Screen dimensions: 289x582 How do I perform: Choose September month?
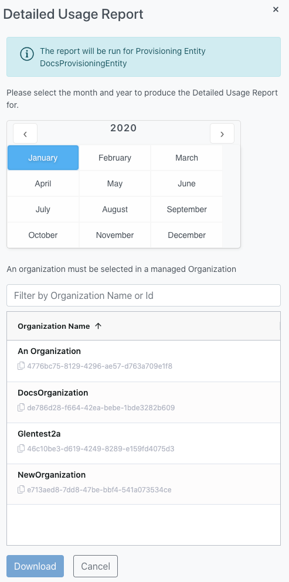[186, 209]
